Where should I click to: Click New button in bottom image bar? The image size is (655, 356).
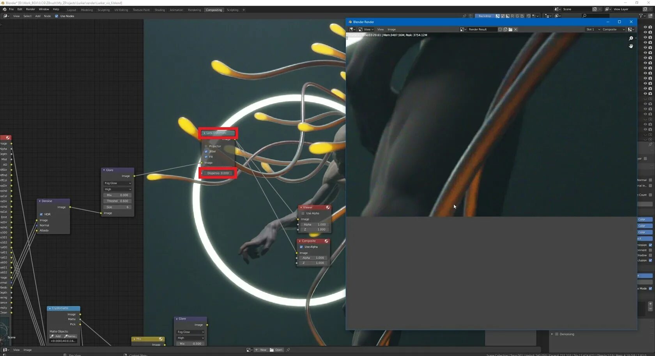261,350
